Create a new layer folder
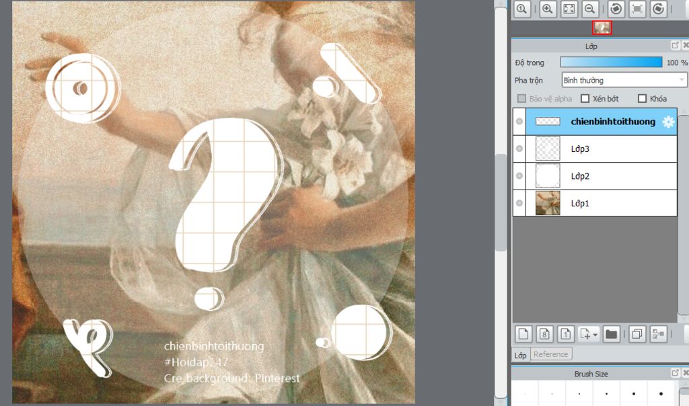689x406 pixels. point(611,335)
